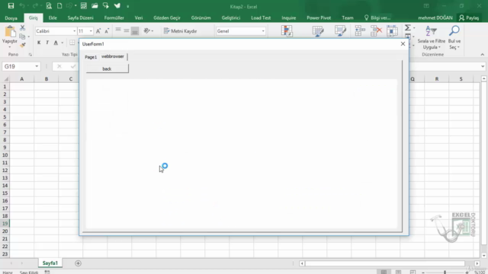Select Page1 tab in UserForm1
The width and height of the screenshot is (488, 274).
(x=91, y=57)
